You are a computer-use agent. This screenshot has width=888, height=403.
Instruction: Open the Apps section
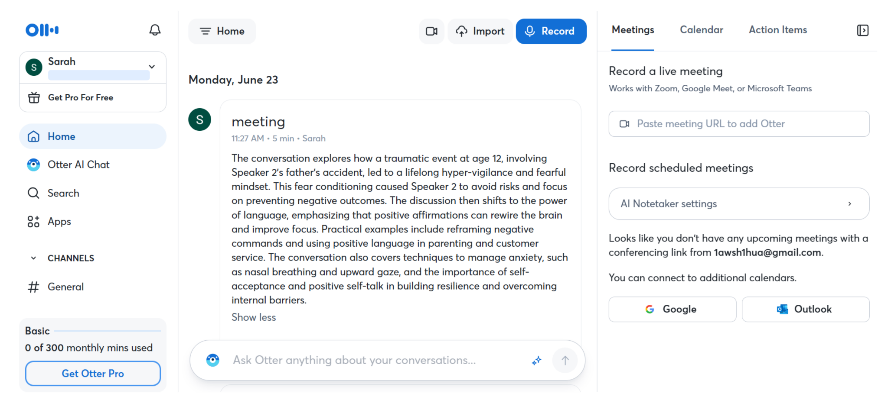(x=59, y=221)
